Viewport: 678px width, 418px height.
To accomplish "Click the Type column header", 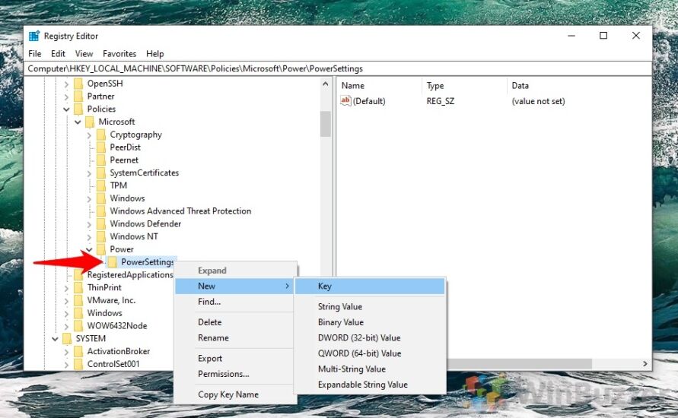I will point(464,85).
